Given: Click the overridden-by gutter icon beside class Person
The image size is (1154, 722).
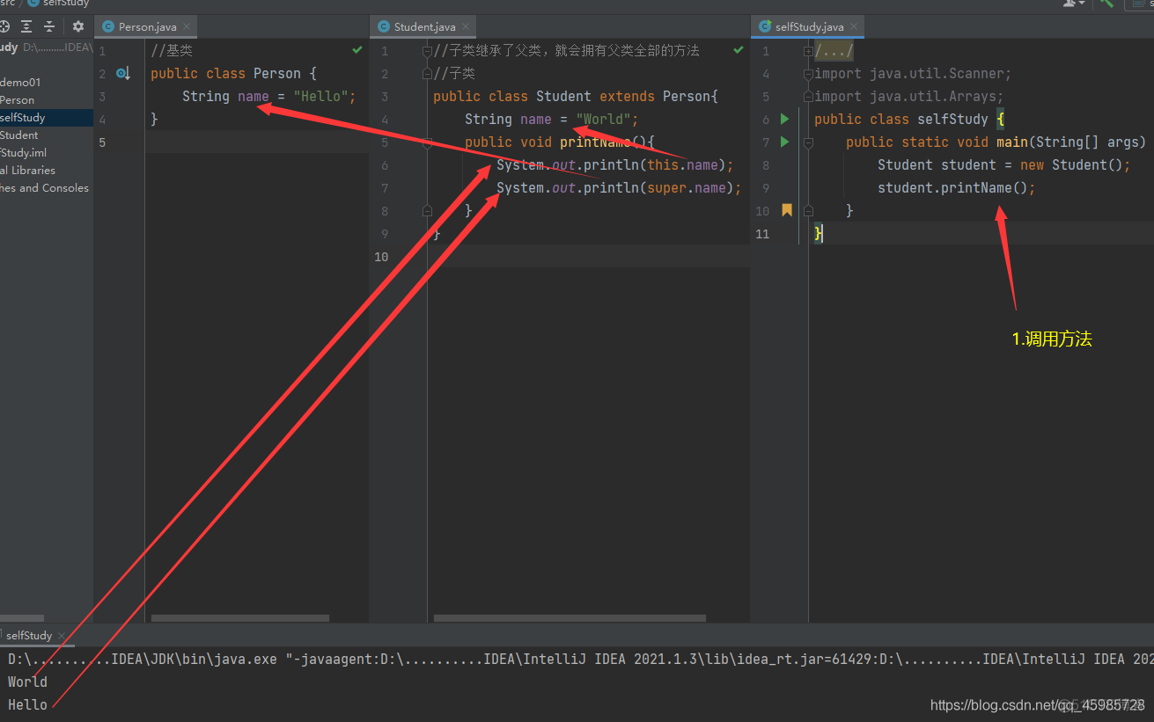Looking at the screenshot, I should click(x=123, y=73).
